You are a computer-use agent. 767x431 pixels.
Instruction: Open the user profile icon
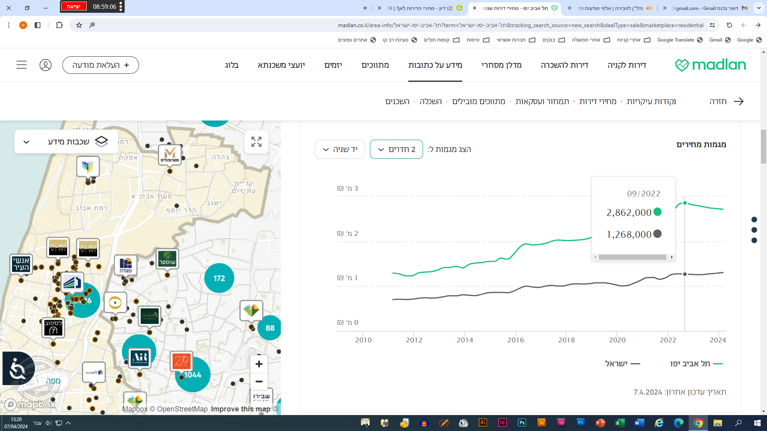pyautogui.click(x=46, y=65)
